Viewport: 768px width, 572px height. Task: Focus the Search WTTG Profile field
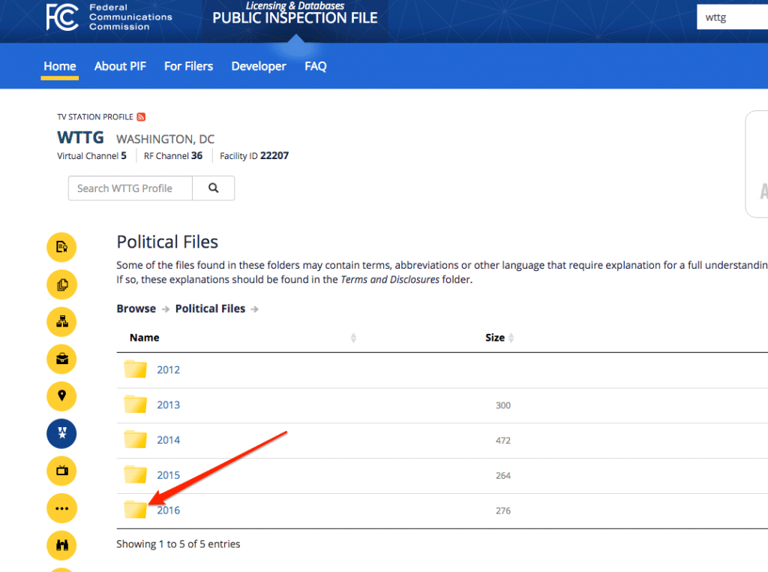click(x=130, y=188)
